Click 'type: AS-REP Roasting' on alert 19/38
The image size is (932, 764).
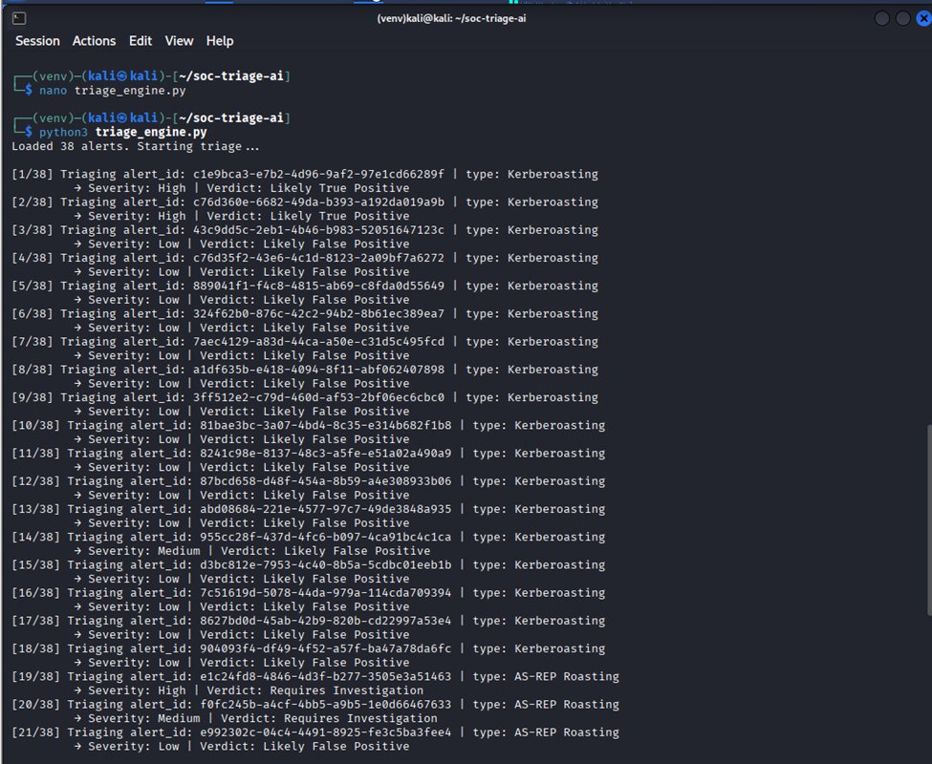546,676
